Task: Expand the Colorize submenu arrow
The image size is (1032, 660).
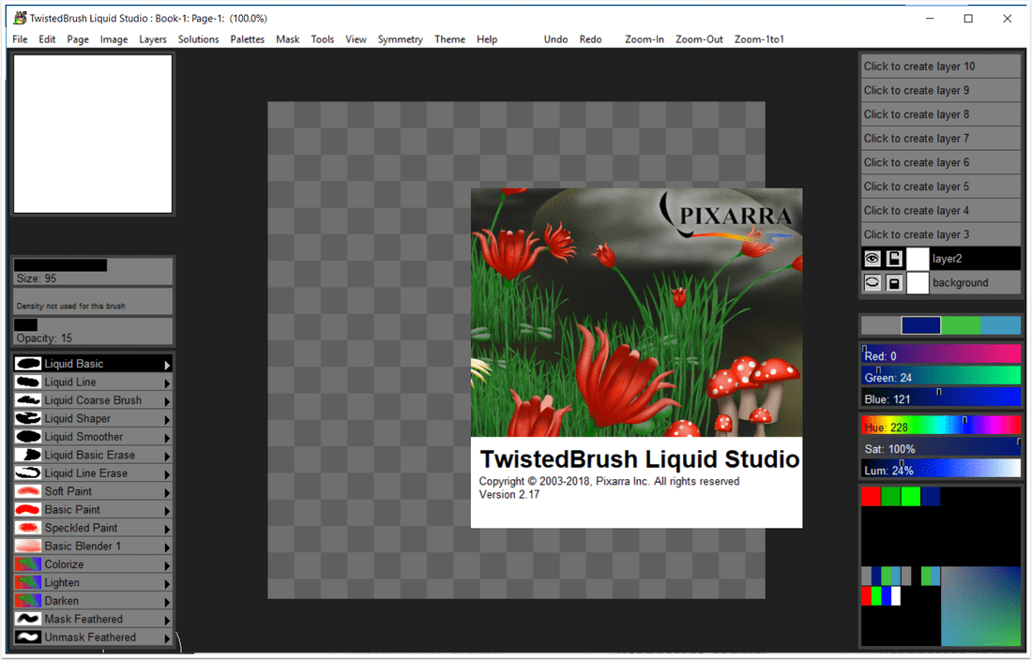Action: [167, 565]
